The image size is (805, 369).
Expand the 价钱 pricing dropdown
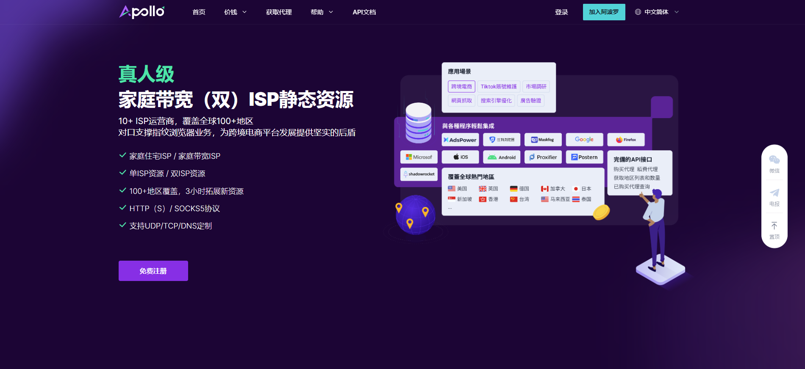pyautogui.click(x=235, y=12)
